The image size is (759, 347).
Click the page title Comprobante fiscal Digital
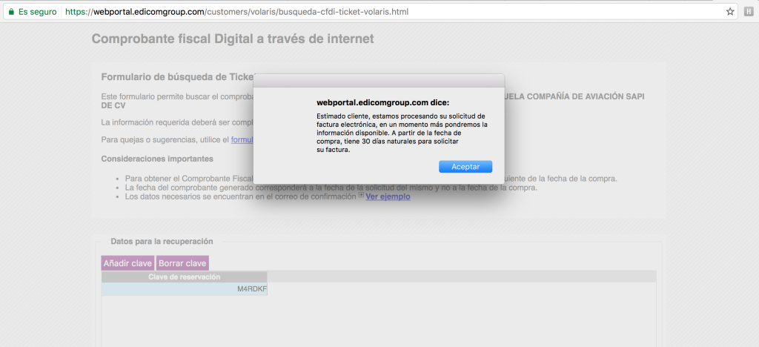tap(232, 39)
